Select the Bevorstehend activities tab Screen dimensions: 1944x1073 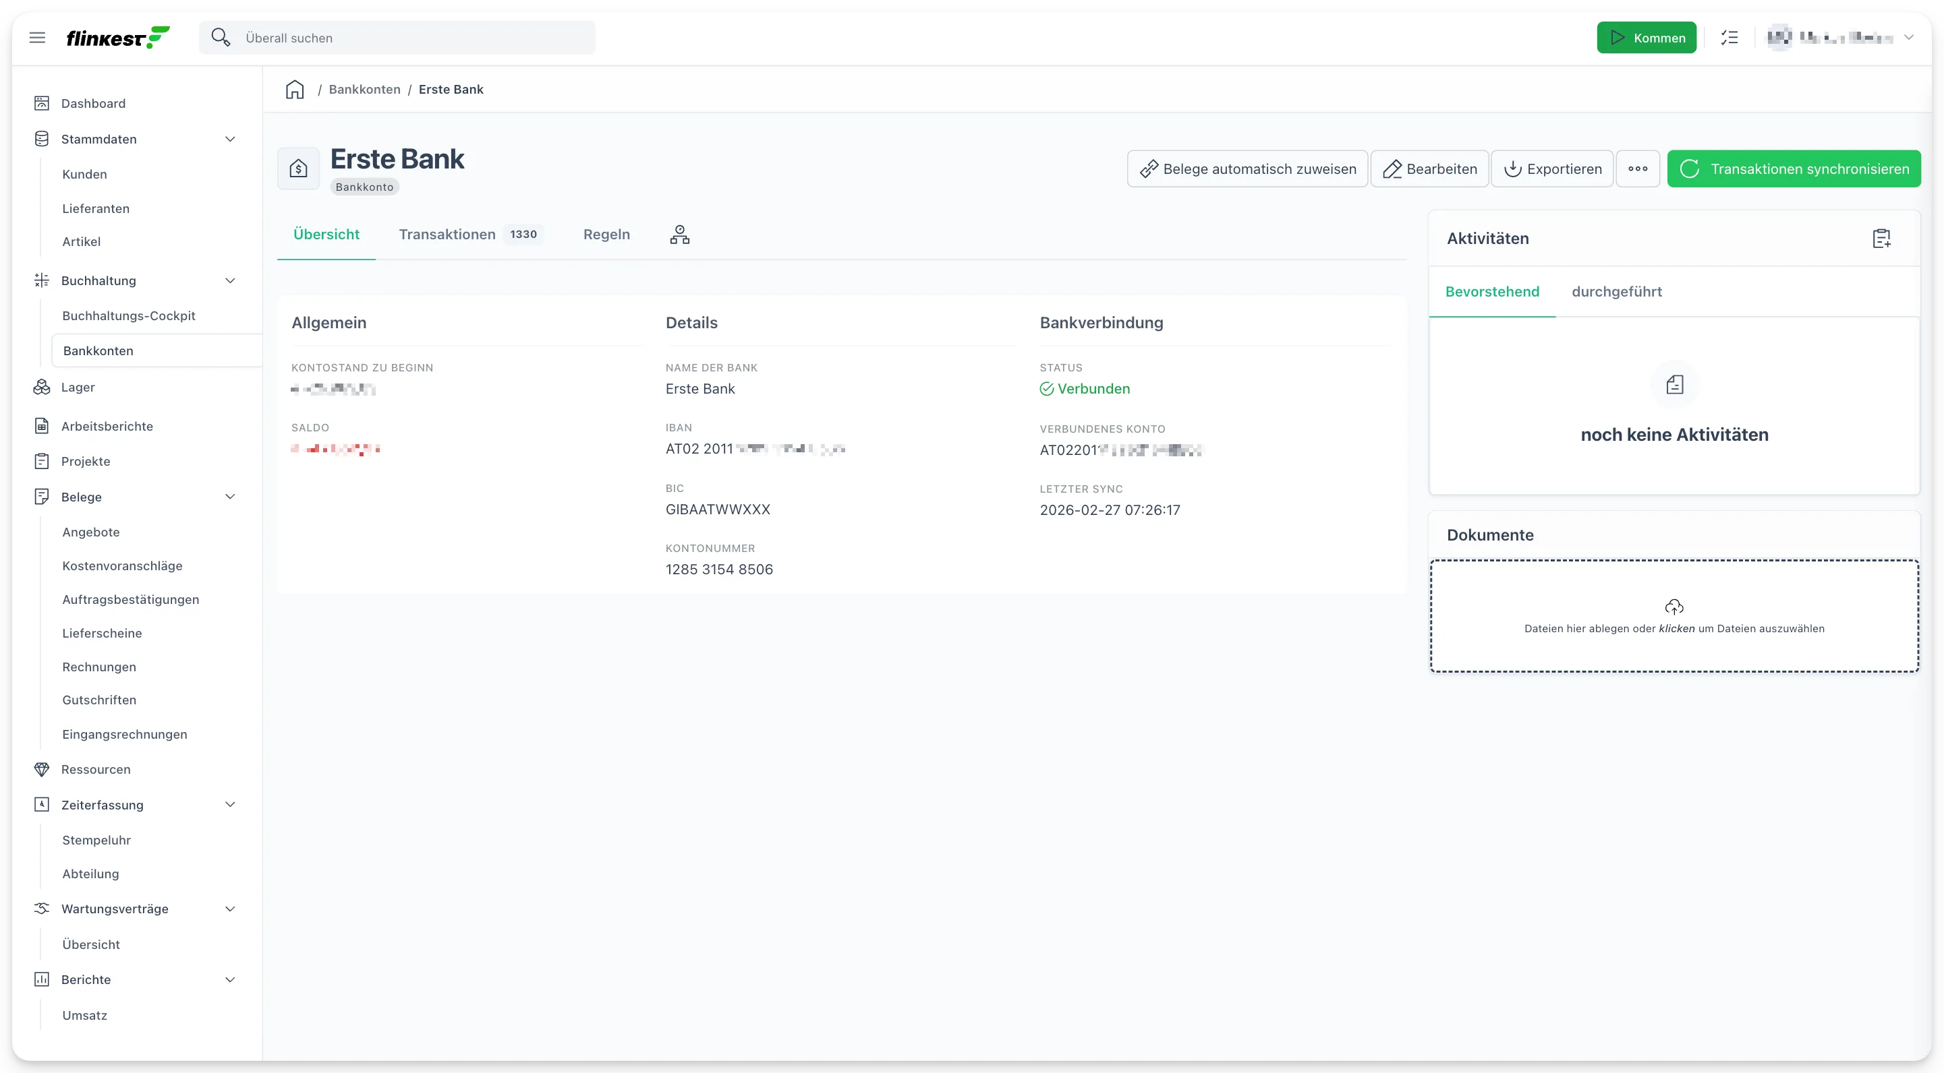pyautogui.click(x=1492, y=292)
